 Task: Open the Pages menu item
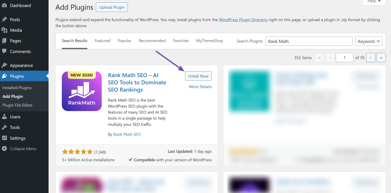(x=24, y=41)
